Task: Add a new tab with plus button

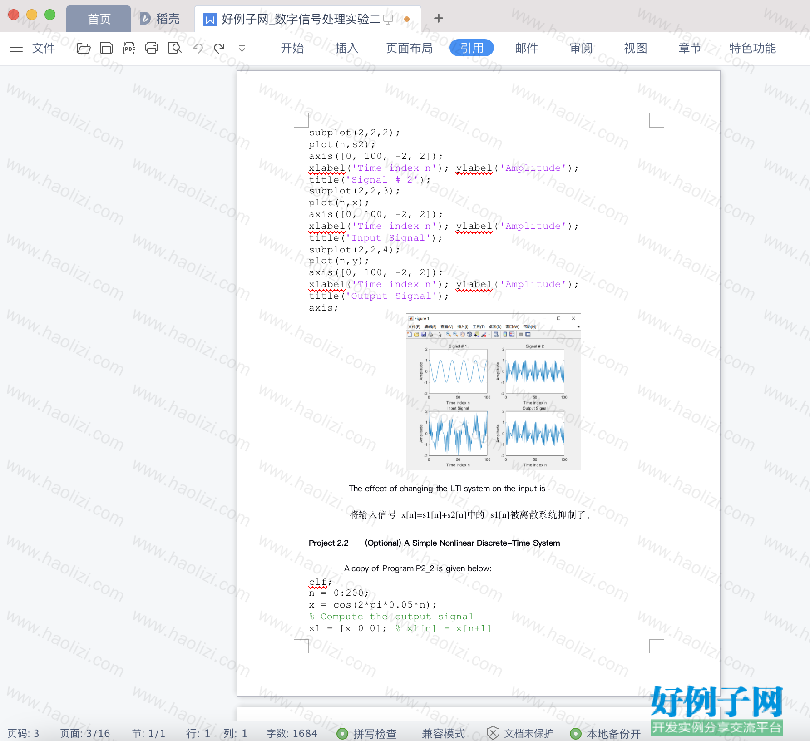Action: pyautogui.click(x=438, y=18)
